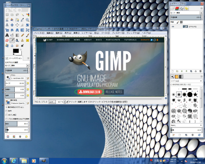The image size is (205, 164).
Task: Select the Heal tool
Action: tap(27, 40)
